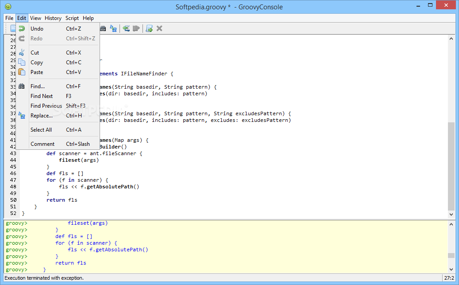Open the Help menu
459x285 pixels.
88,18
